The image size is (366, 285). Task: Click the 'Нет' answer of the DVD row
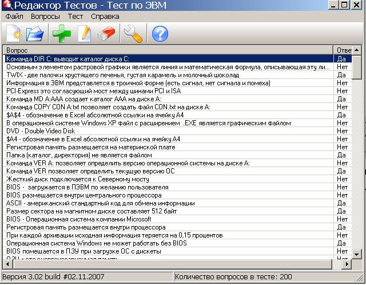[342, 131]
